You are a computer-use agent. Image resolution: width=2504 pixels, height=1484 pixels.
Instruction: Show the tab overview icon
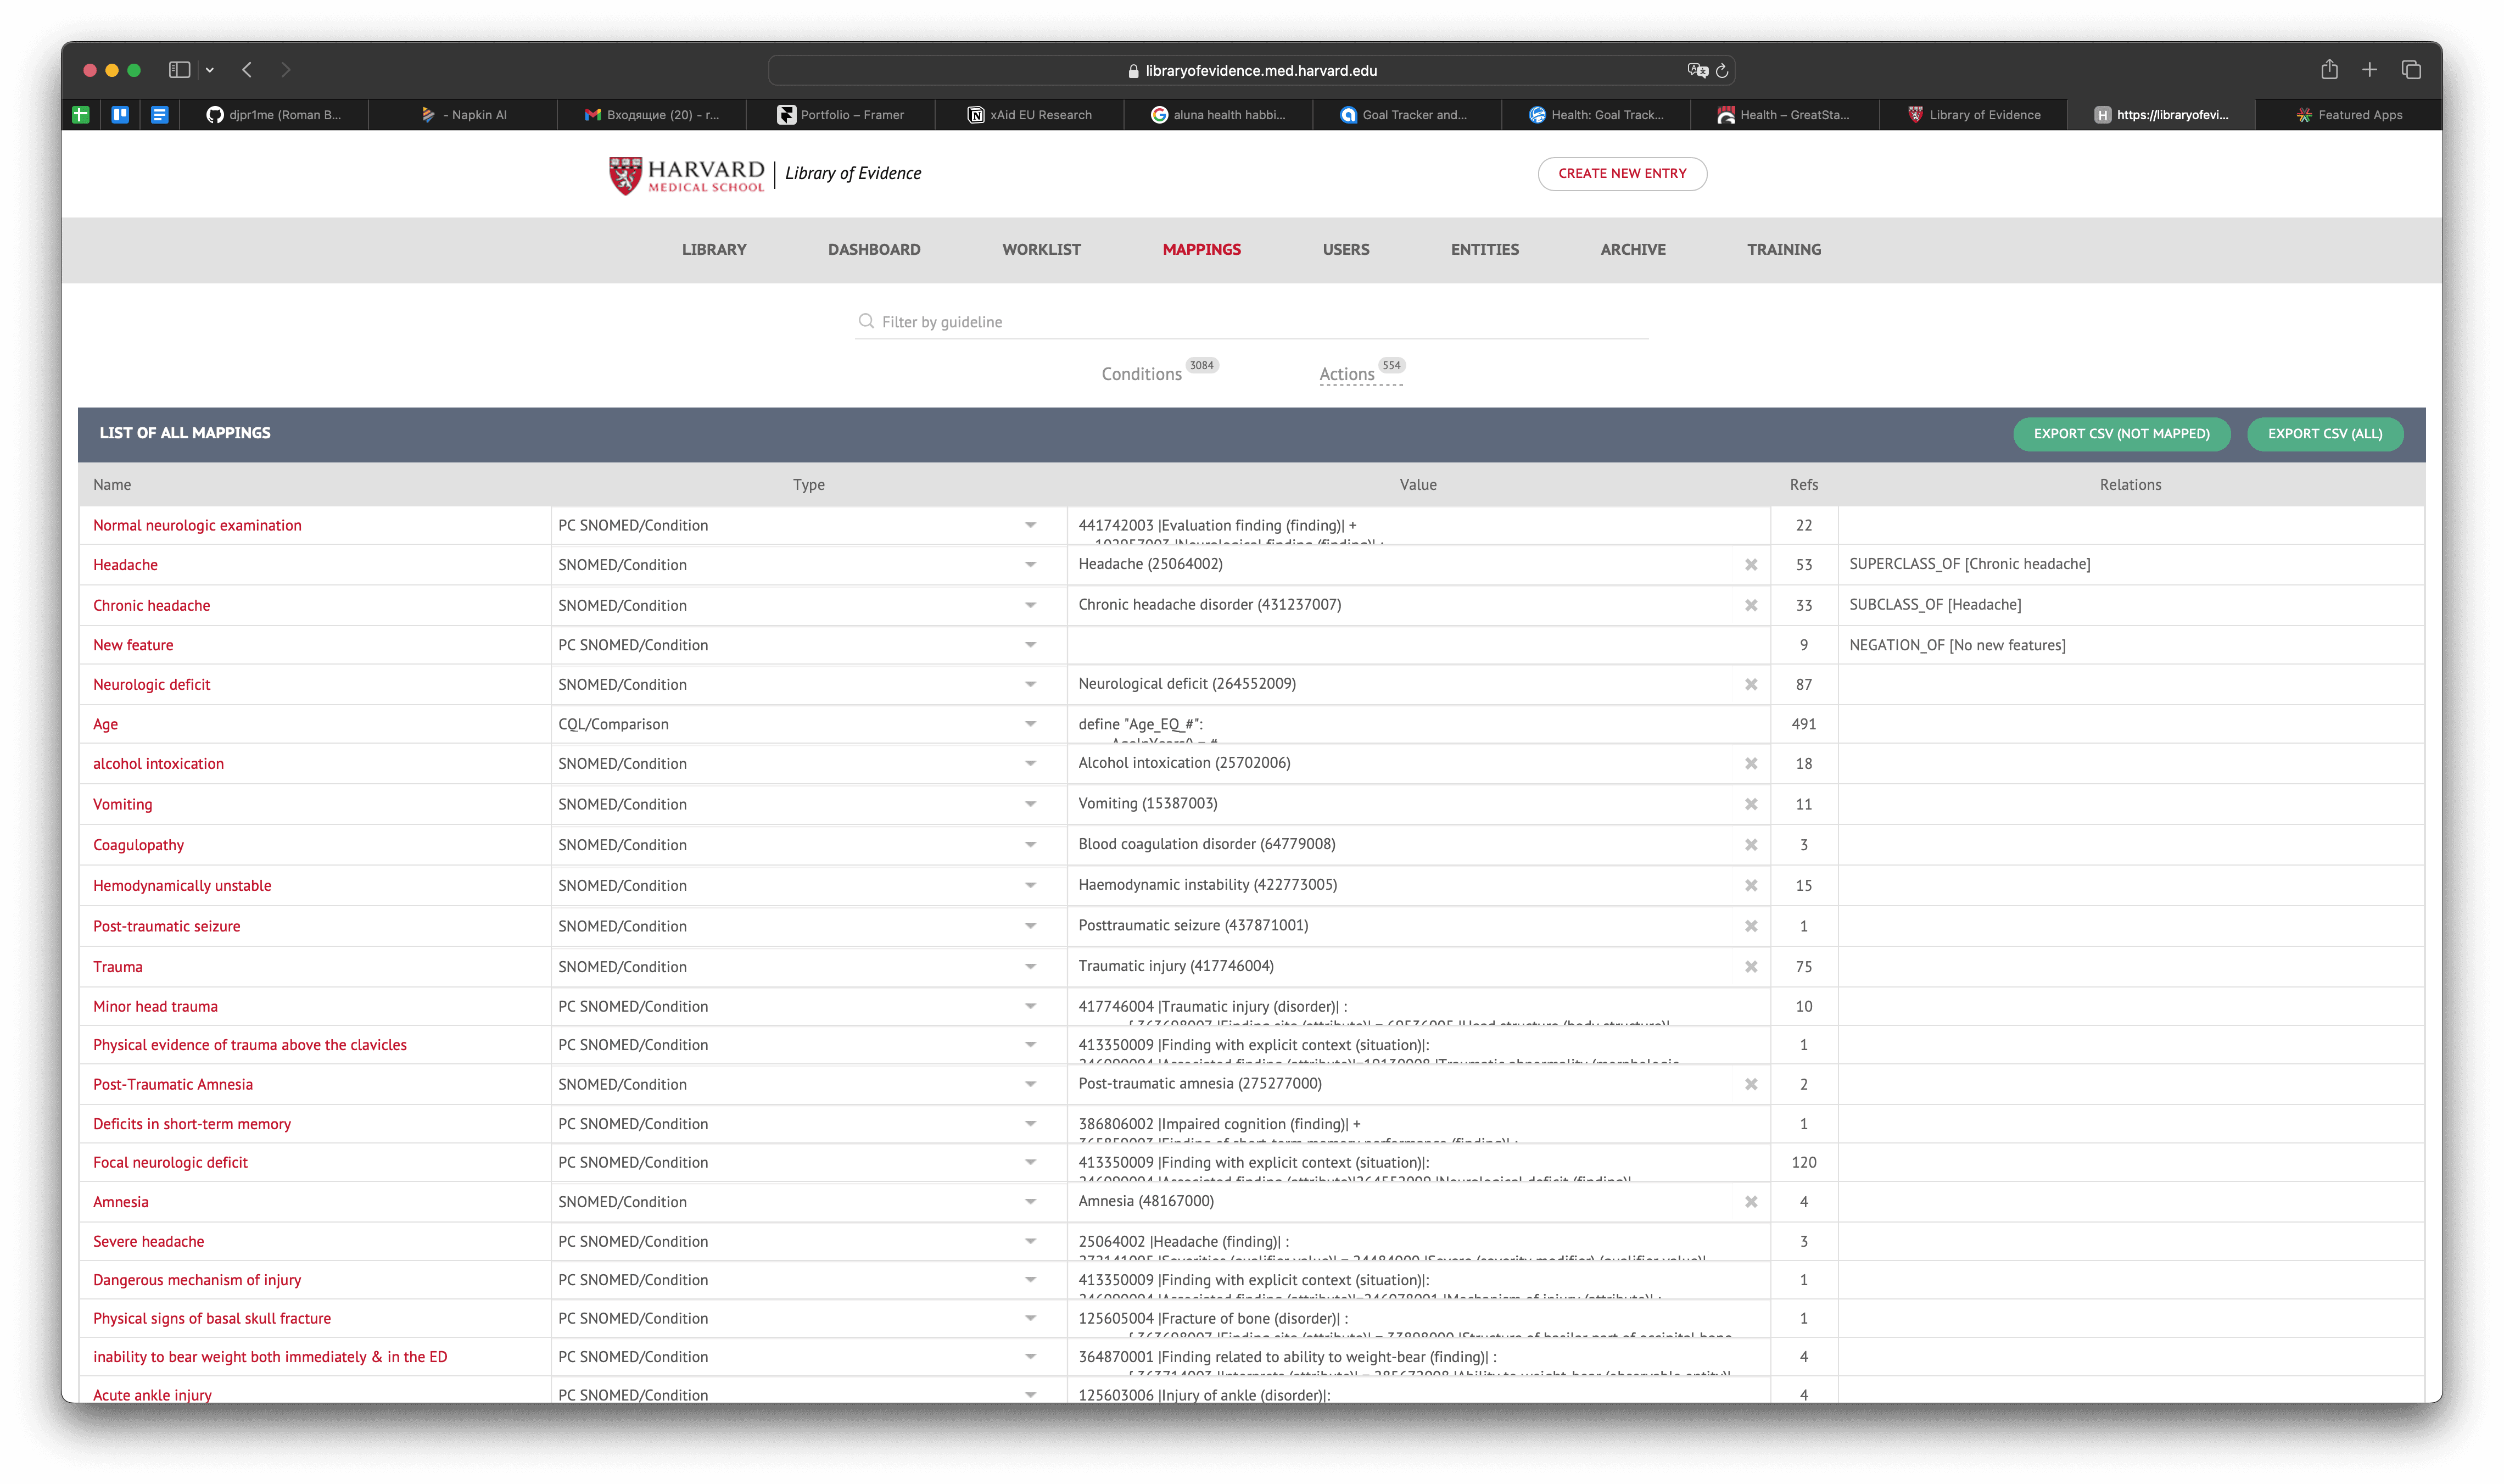tap(2410, 70)
